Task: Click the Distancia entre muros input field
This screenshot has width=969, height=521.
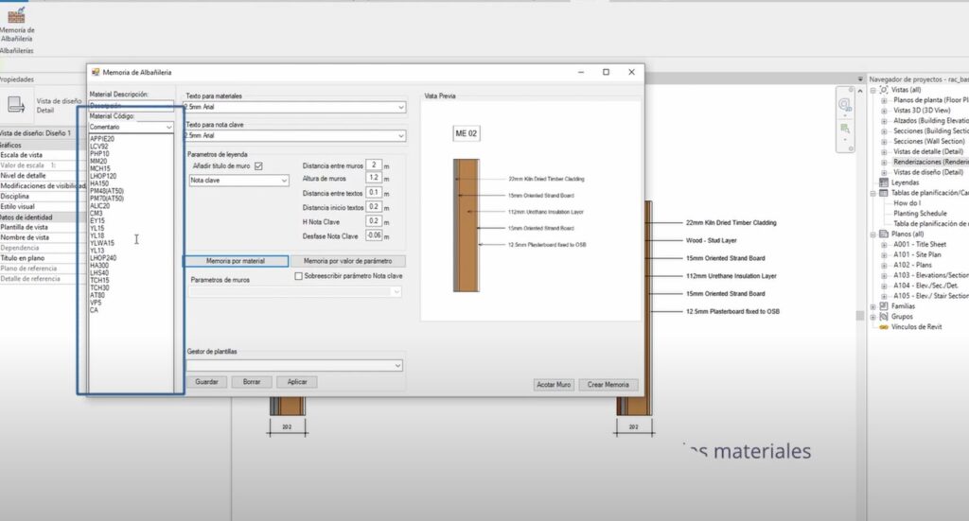Action: point(374,165)
